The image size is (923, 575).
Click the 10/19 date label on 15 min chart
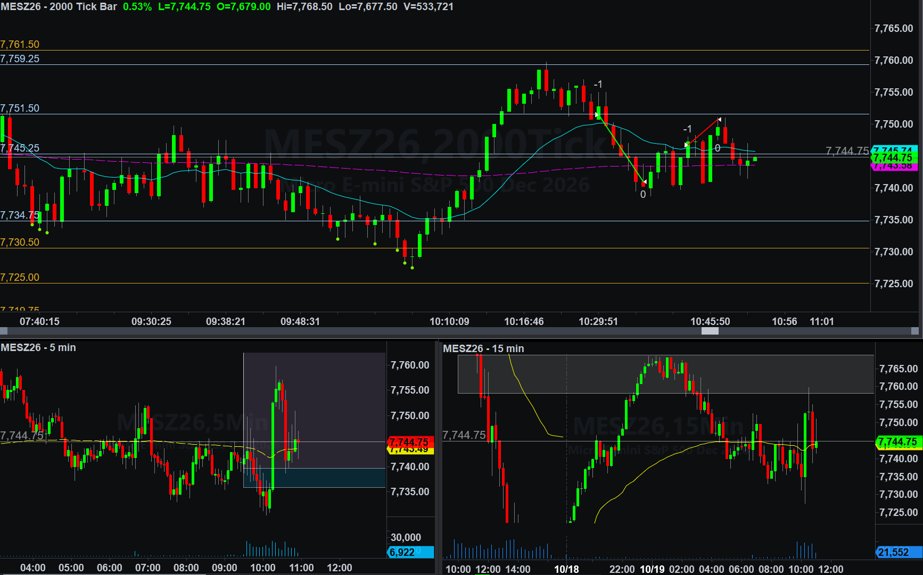pos(652,569)
